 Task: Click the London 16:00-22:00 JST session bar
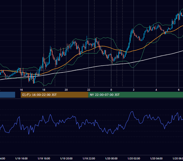pyautogui.click(x=54, y=95)
